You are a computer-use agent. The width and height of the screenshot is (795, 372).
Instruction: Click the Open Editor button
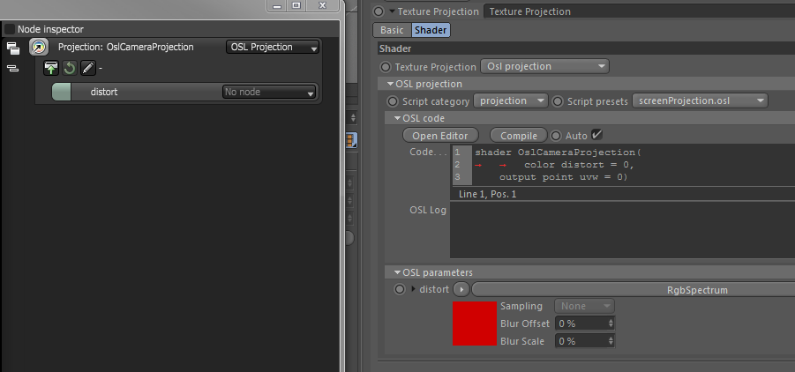pos(440,136)
